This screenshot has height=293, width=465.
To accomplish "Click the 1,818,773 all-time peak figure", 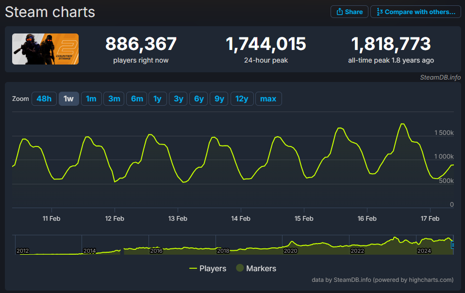I will pos(391,44).
